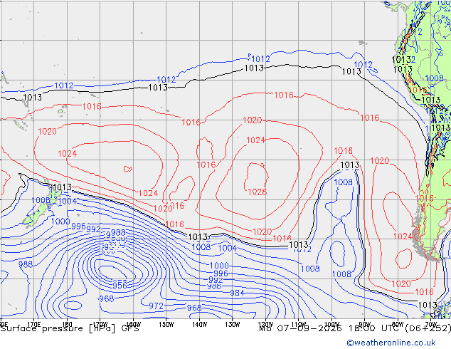Click the 1028 high pressure center label
This screenshot has height=349, width=451.
[x=257, y=192]
